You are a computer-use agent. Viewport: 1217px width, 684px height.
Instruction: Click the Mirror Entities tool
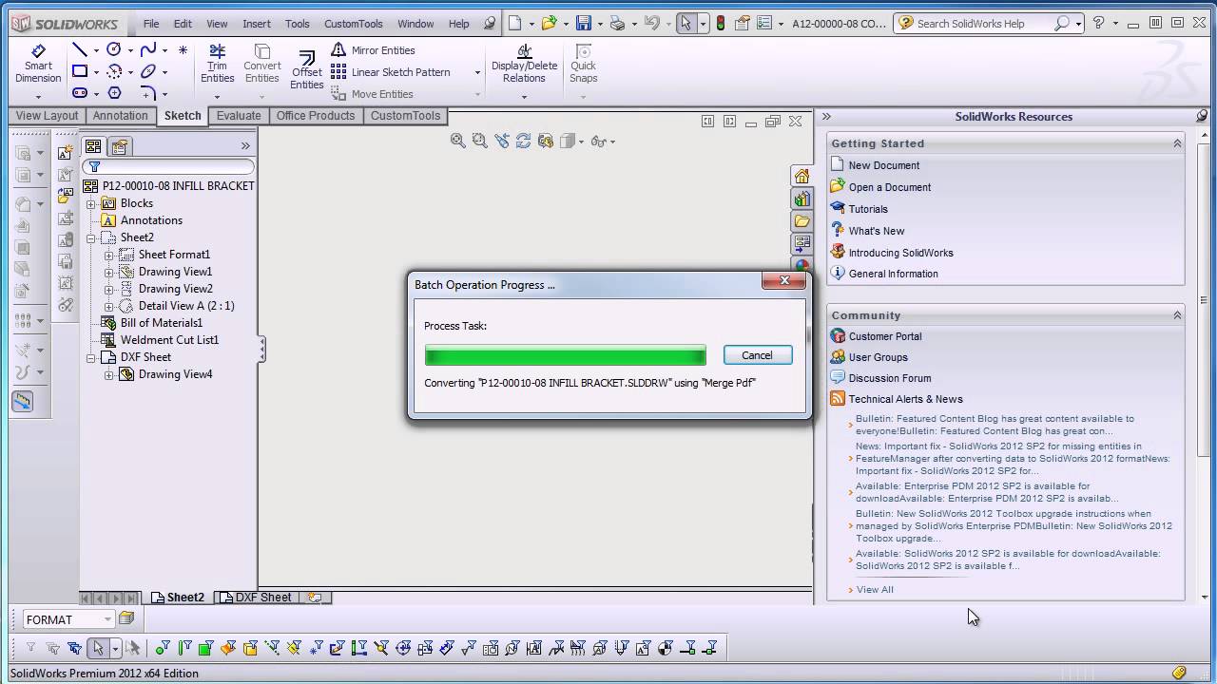373,50
